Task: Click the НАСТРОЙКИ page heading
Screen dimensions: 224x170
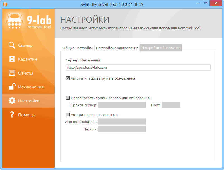Action: pos(85,20)
